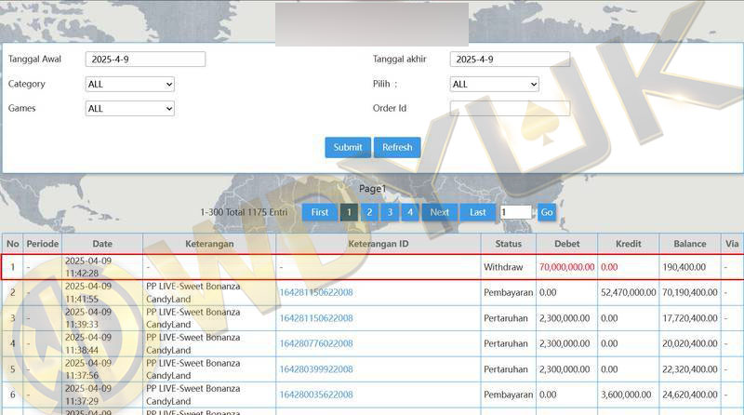The height and width of the screenshot is (415, 744).
Task: Click the Page1 label
Action: point(373,189)
